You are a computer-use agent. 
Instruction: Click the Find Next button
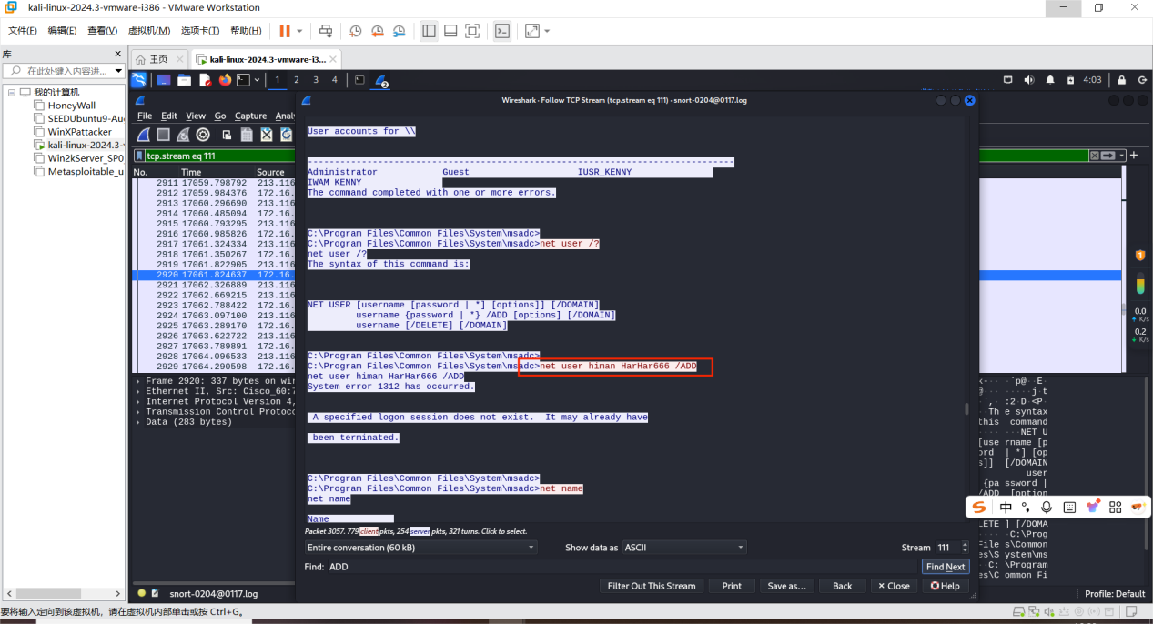tap(946, 567)
